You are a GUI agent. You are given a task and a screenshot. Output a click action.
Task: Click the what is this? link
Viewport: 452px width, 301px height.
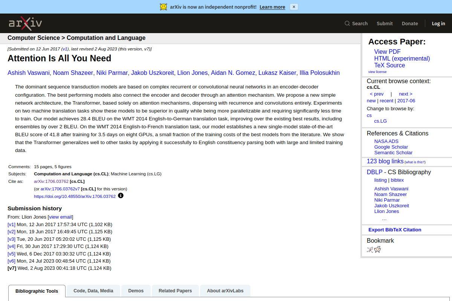(415, 162)
